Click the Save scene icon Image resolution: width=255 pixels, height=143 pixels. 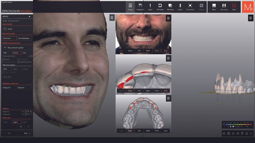point(224,7)
